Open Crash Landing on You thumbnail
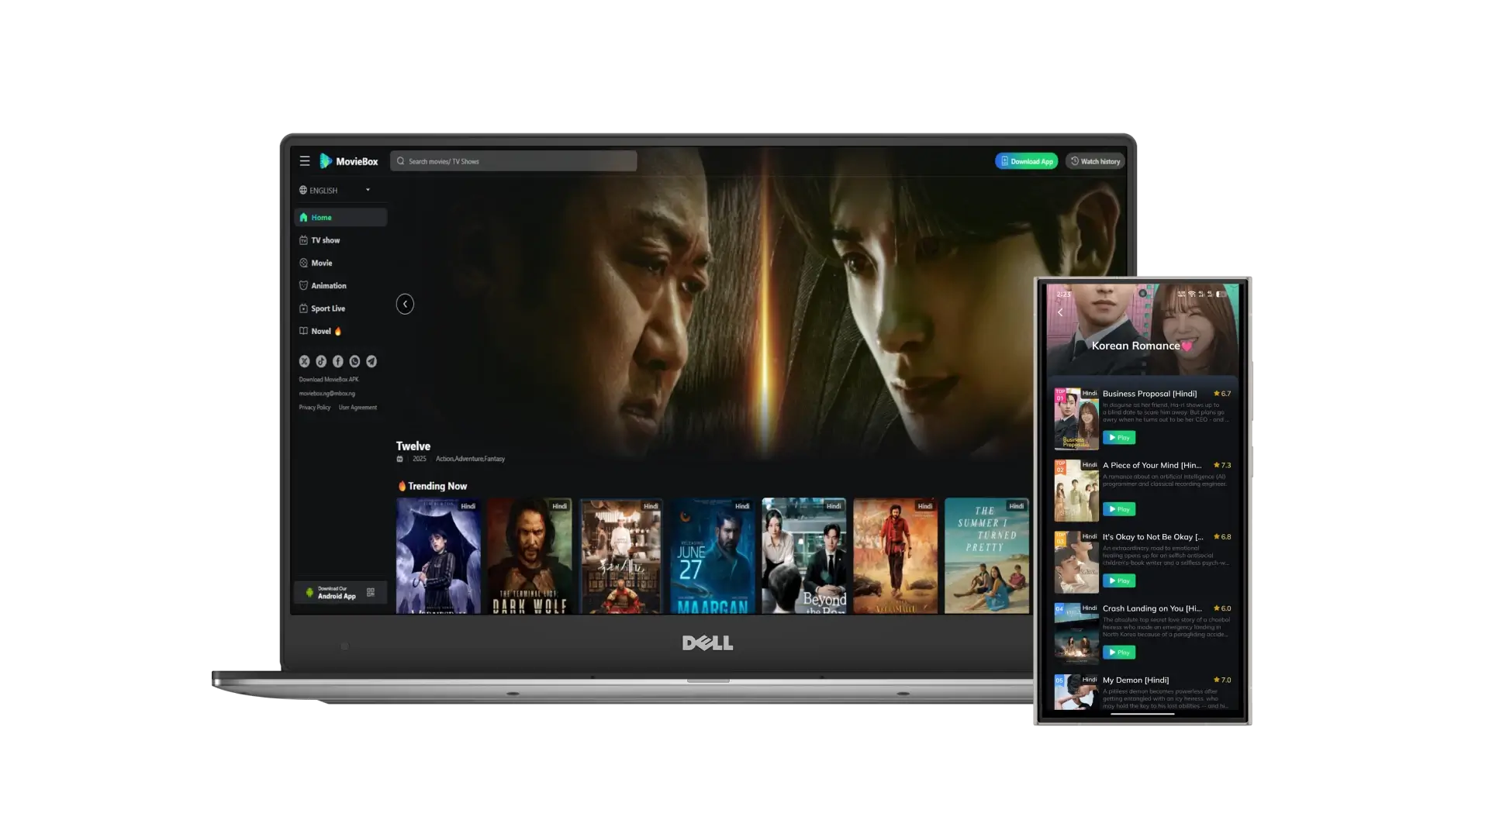Viewport: 1489px width, 837px height. point(1076,633)
